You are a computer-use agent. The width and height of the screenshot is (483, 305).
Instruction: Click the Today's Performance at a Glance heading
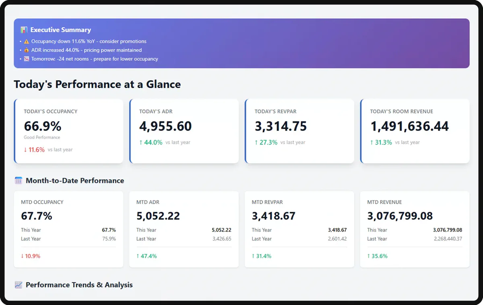point(97,84)
